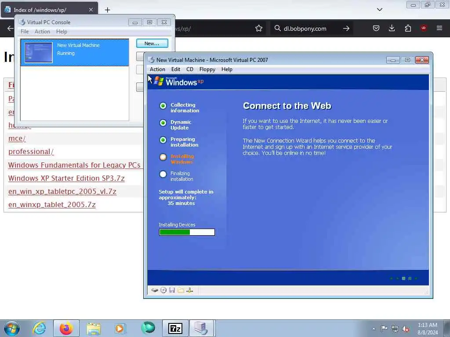
Task: Open the Help menu in Virtual PC Console
Action: point(62,32)
